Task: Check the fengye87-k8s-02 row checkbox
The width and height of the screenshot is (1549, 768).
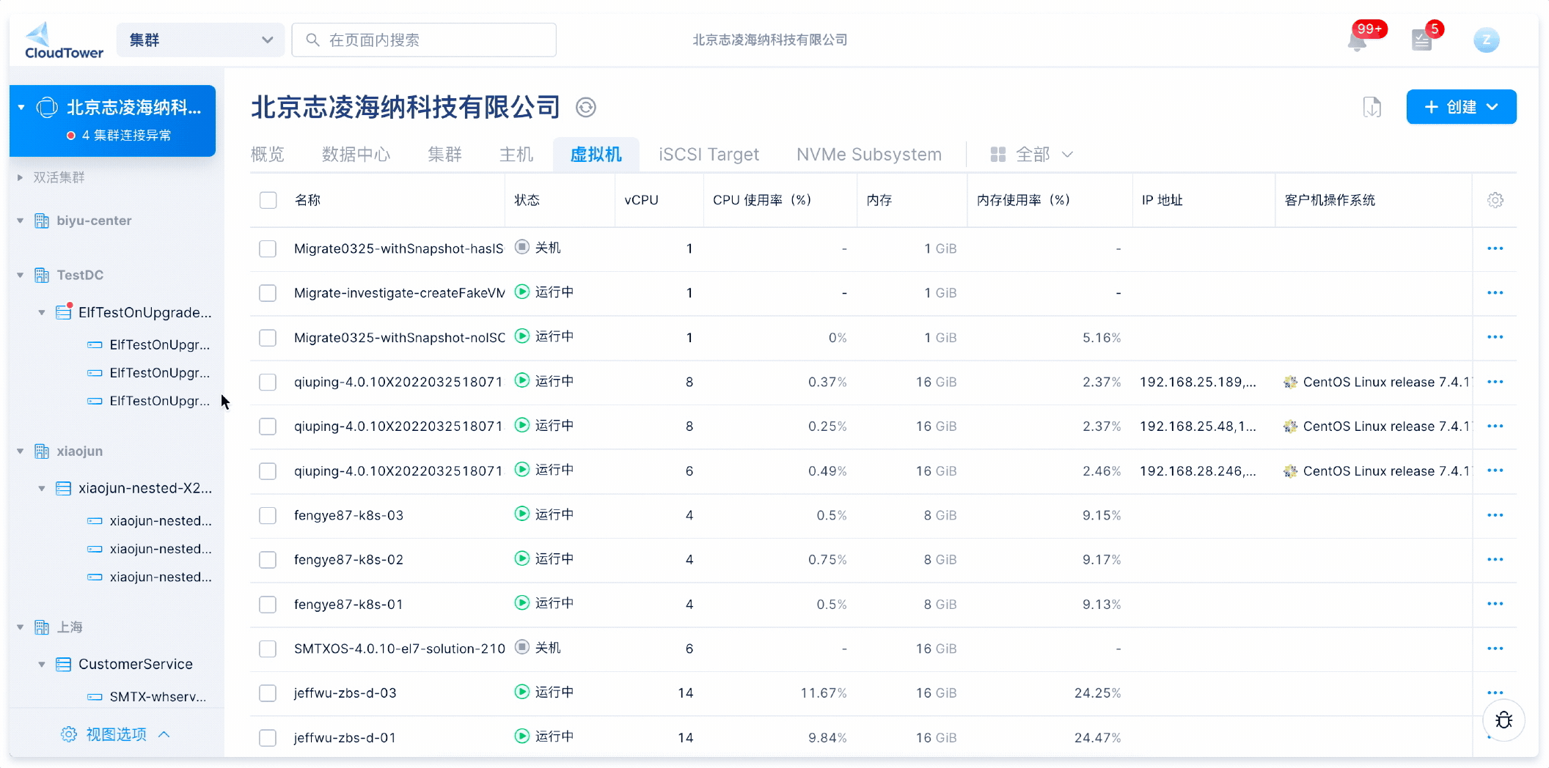Action: (x=268, y=560)
